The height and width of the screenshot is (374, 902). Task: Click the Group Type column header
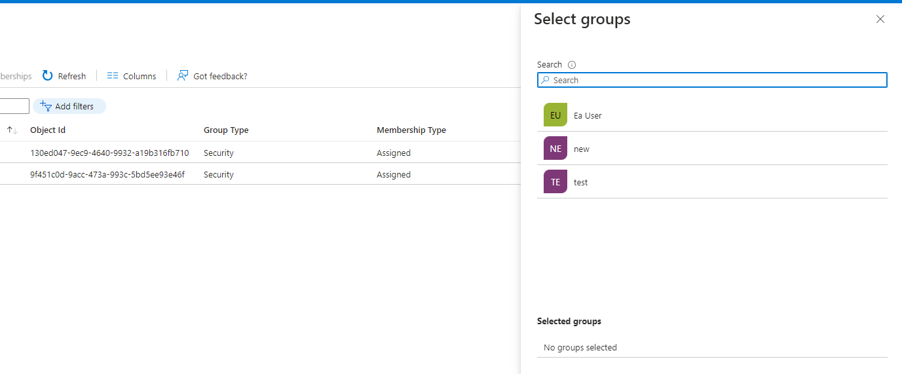coord(226,130)
